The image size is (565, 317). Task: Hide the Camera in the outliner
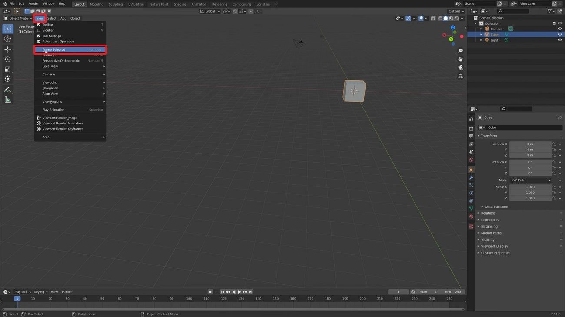coord(560,29)
